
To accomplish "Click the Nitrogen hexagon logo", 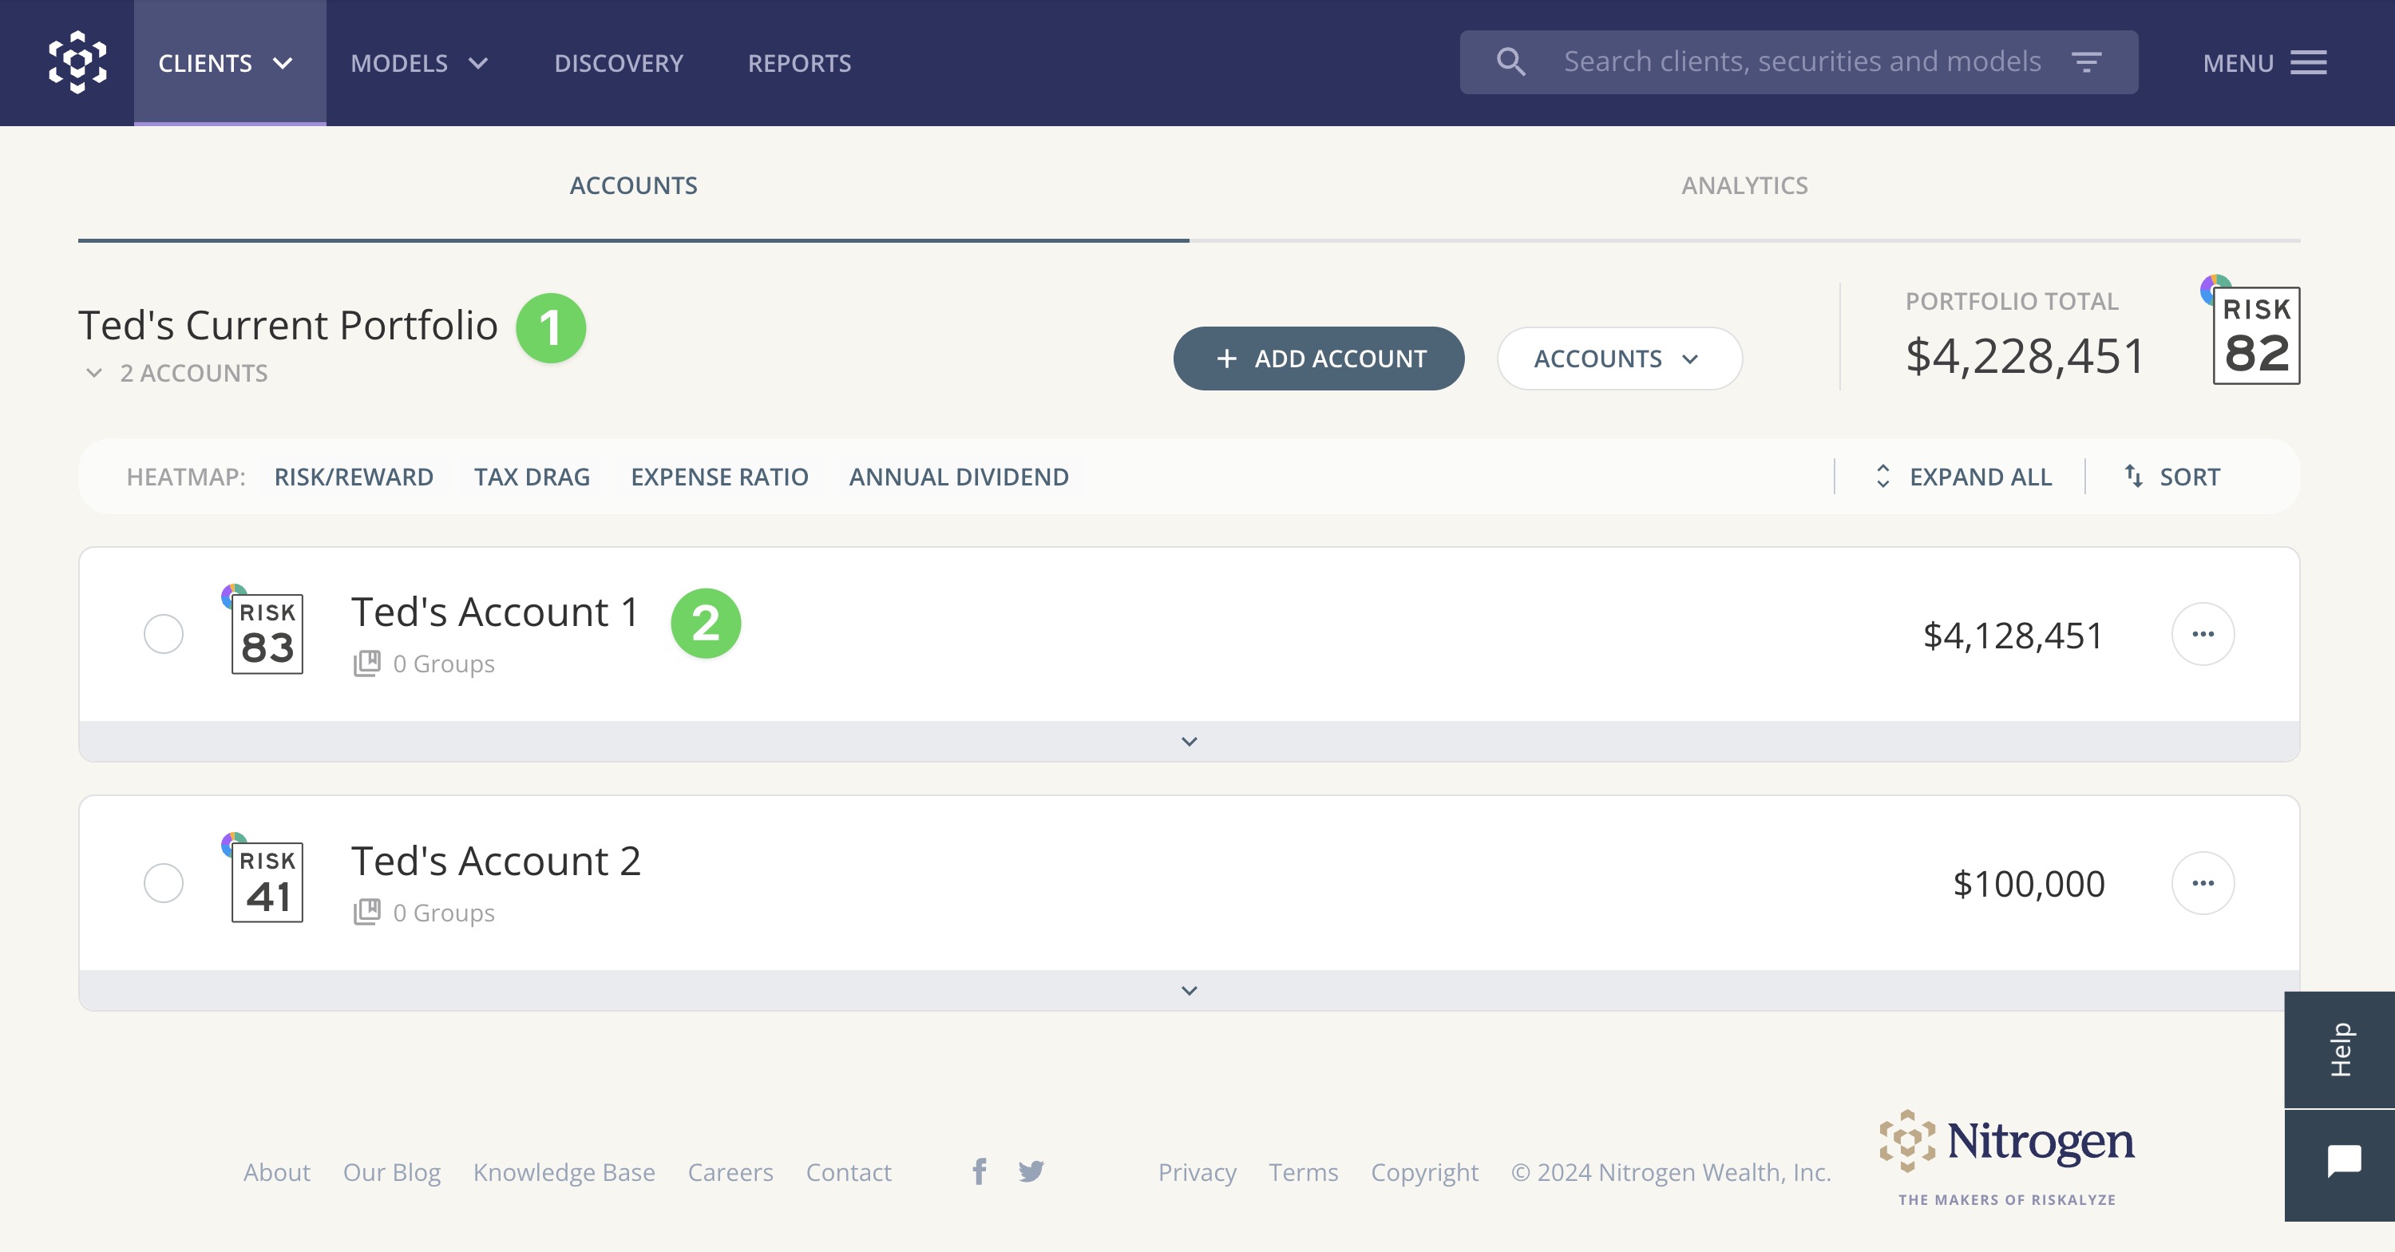I will tap(76, 61).
